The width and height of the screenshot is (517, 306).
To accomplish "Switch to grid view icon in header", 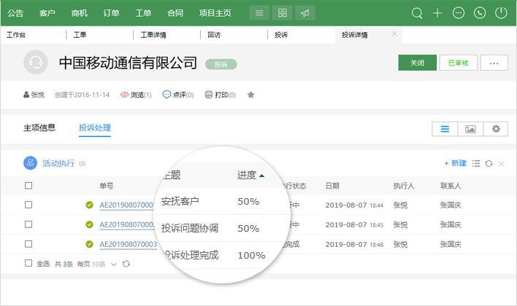I will [282, 12].
